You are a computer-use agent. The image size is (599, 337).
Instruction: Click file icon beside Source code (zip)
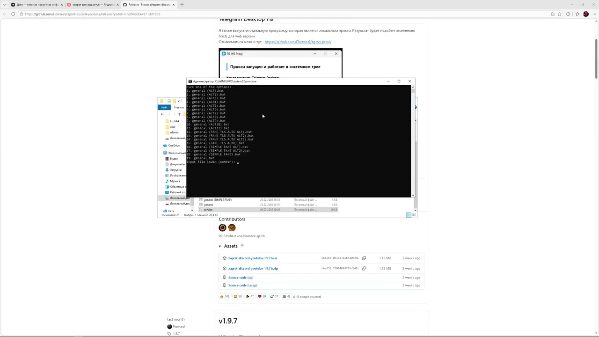225,278
